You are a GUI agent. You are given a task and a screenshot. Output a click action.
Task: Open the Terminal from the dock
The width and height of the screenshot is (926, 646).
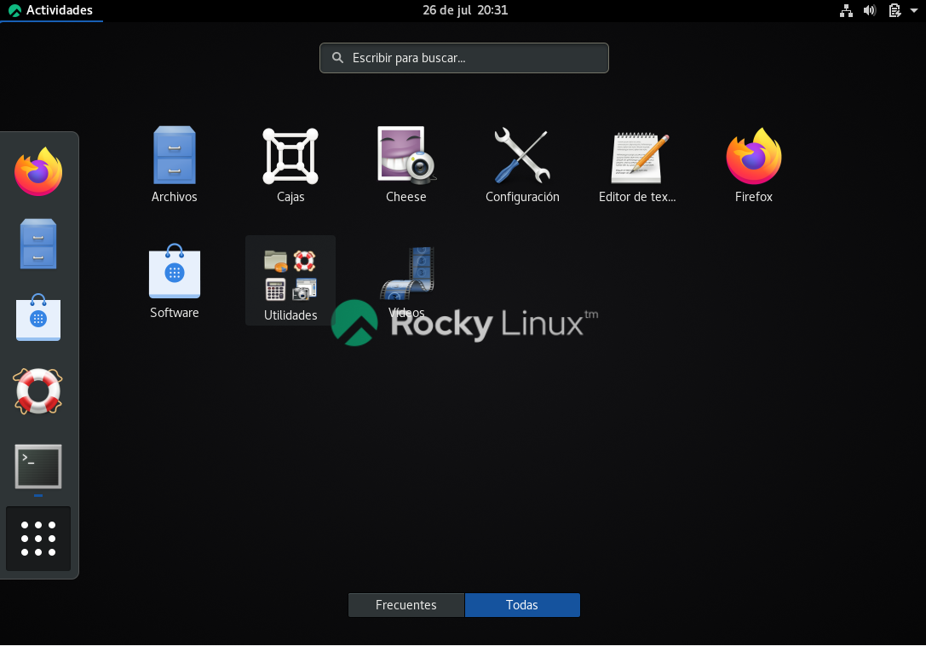38,466
